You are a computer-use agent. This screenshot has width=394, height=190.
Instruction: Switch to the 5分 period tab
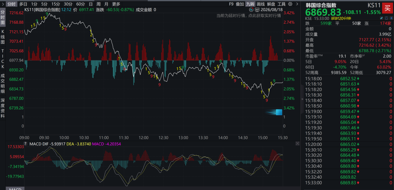point(44,4)
